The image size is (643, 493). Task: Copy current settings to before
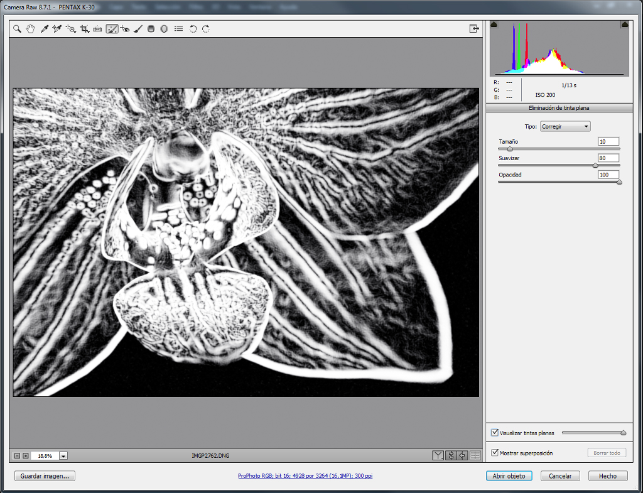click(x=463, y=455)
